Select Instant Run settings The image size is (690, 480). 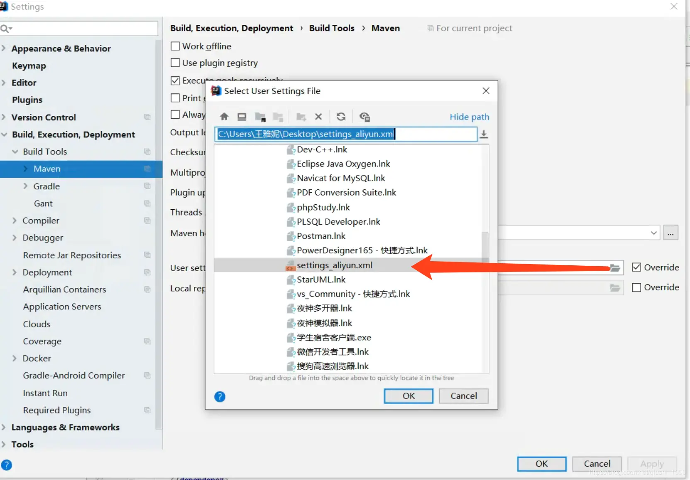pos(45,393)
